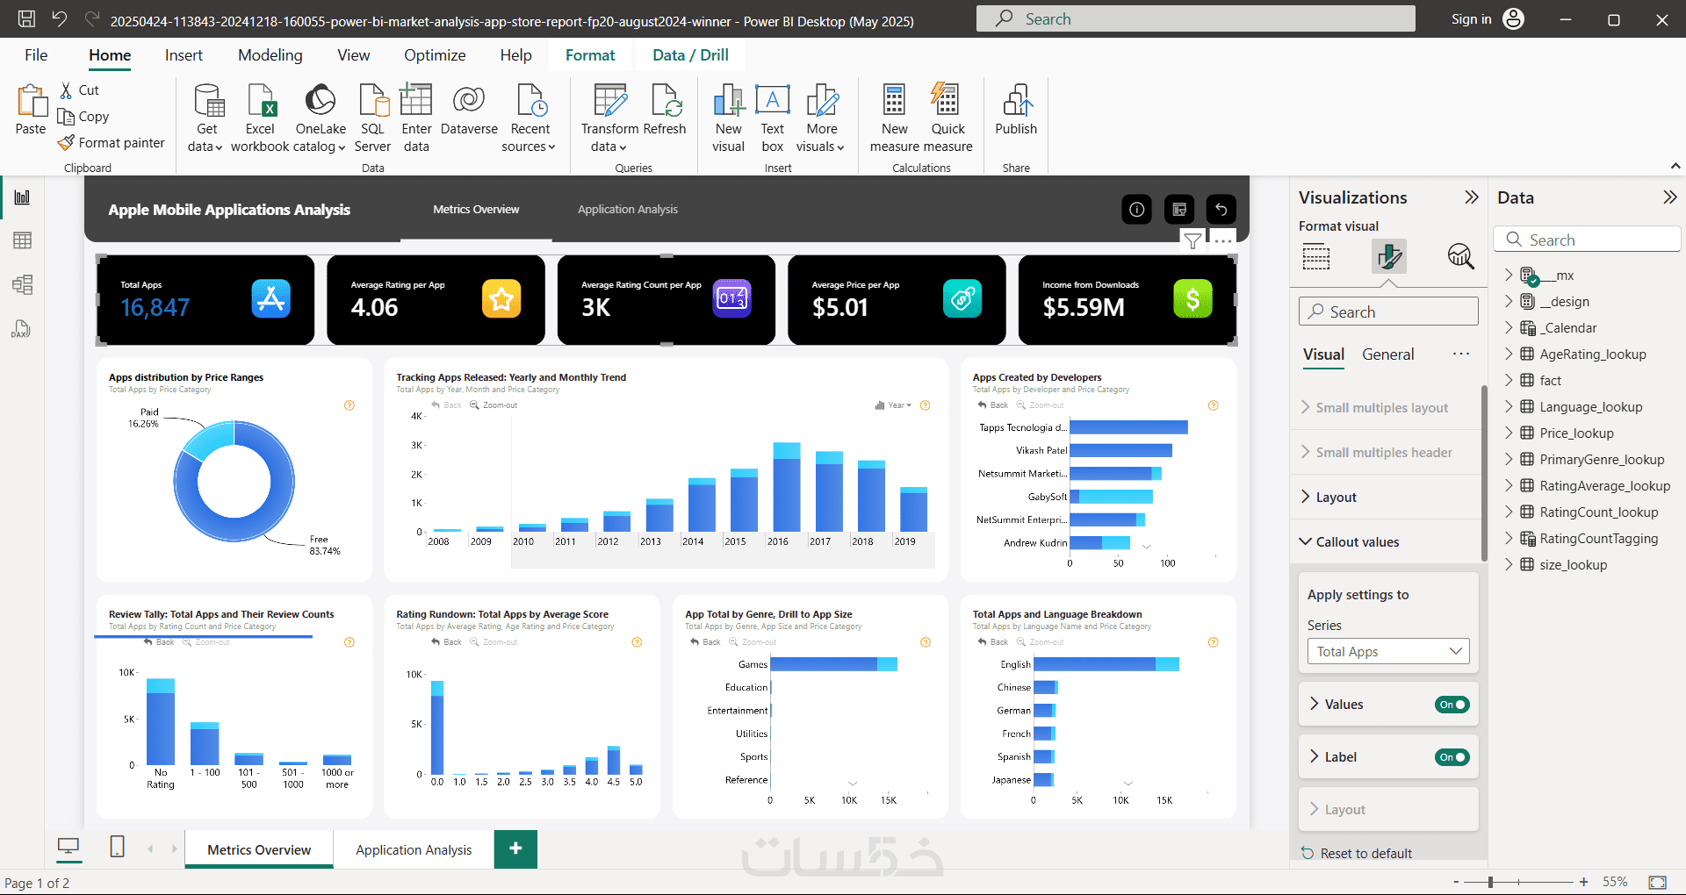This screenshot has width=1686, height=895.
Task: Toggle the Values switch off
Action: [1452, 705]
